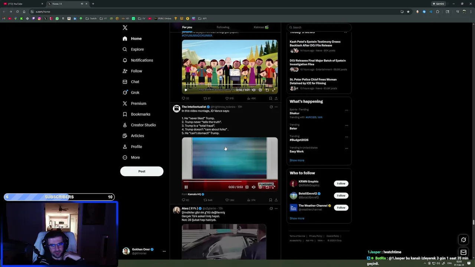The width and height of the screenshot is (475, 267).
Task: Switch to the Katman tab
Action: point(261,27)
